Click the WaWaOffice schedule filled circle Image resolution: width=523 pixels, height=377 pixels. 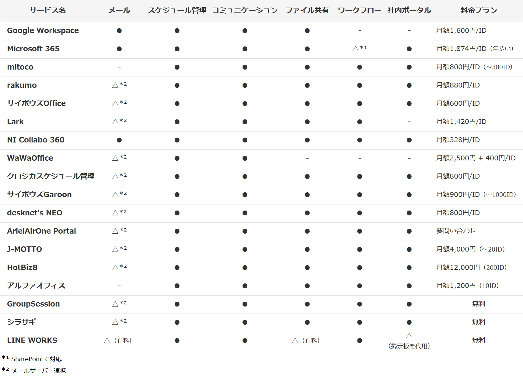[177, 158]
